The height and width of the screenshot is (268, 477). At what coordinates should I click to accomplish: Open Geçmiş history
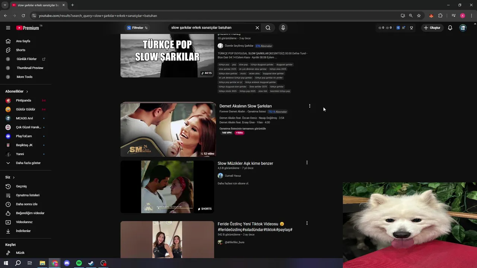(21, 186)
